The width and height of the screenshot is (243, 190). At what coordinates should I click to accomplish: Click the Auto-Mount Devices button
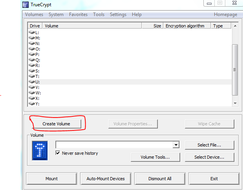pyautogui.click(x=106, y=179)
